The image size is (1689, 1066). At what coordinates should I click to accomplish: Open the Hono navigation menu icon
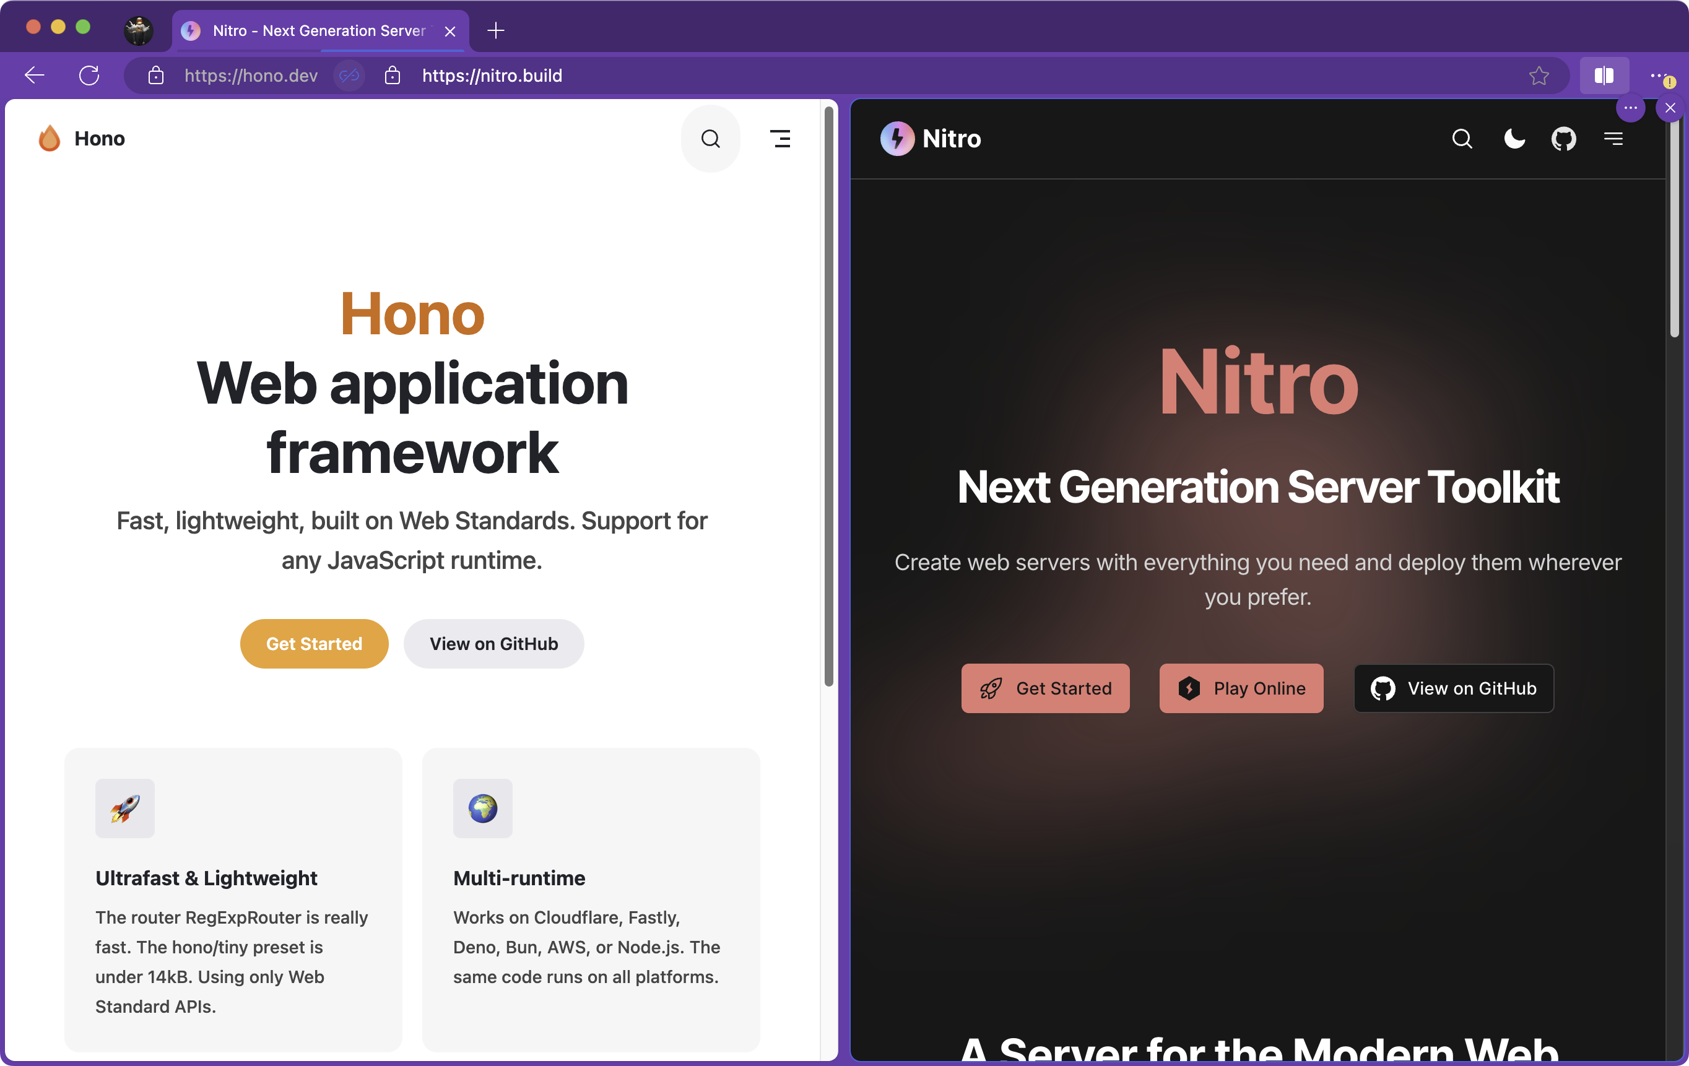(780, 139)
